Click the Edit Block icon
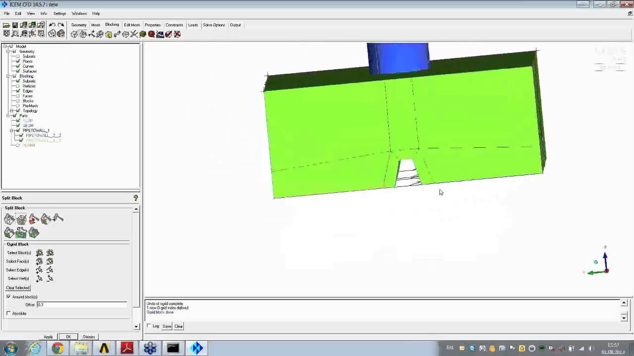This screenshot has width=634, height=356. 100,34
